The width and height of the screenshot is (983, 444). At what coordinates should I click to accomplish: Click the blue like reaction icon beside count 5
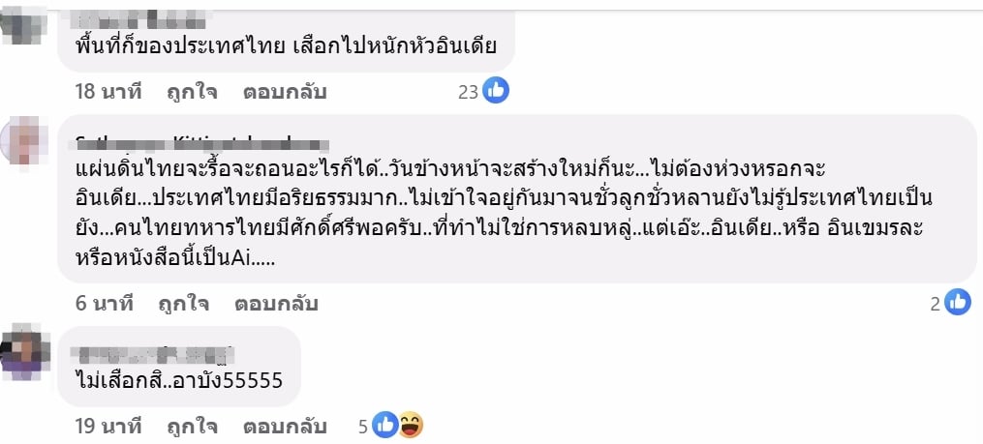384,426
